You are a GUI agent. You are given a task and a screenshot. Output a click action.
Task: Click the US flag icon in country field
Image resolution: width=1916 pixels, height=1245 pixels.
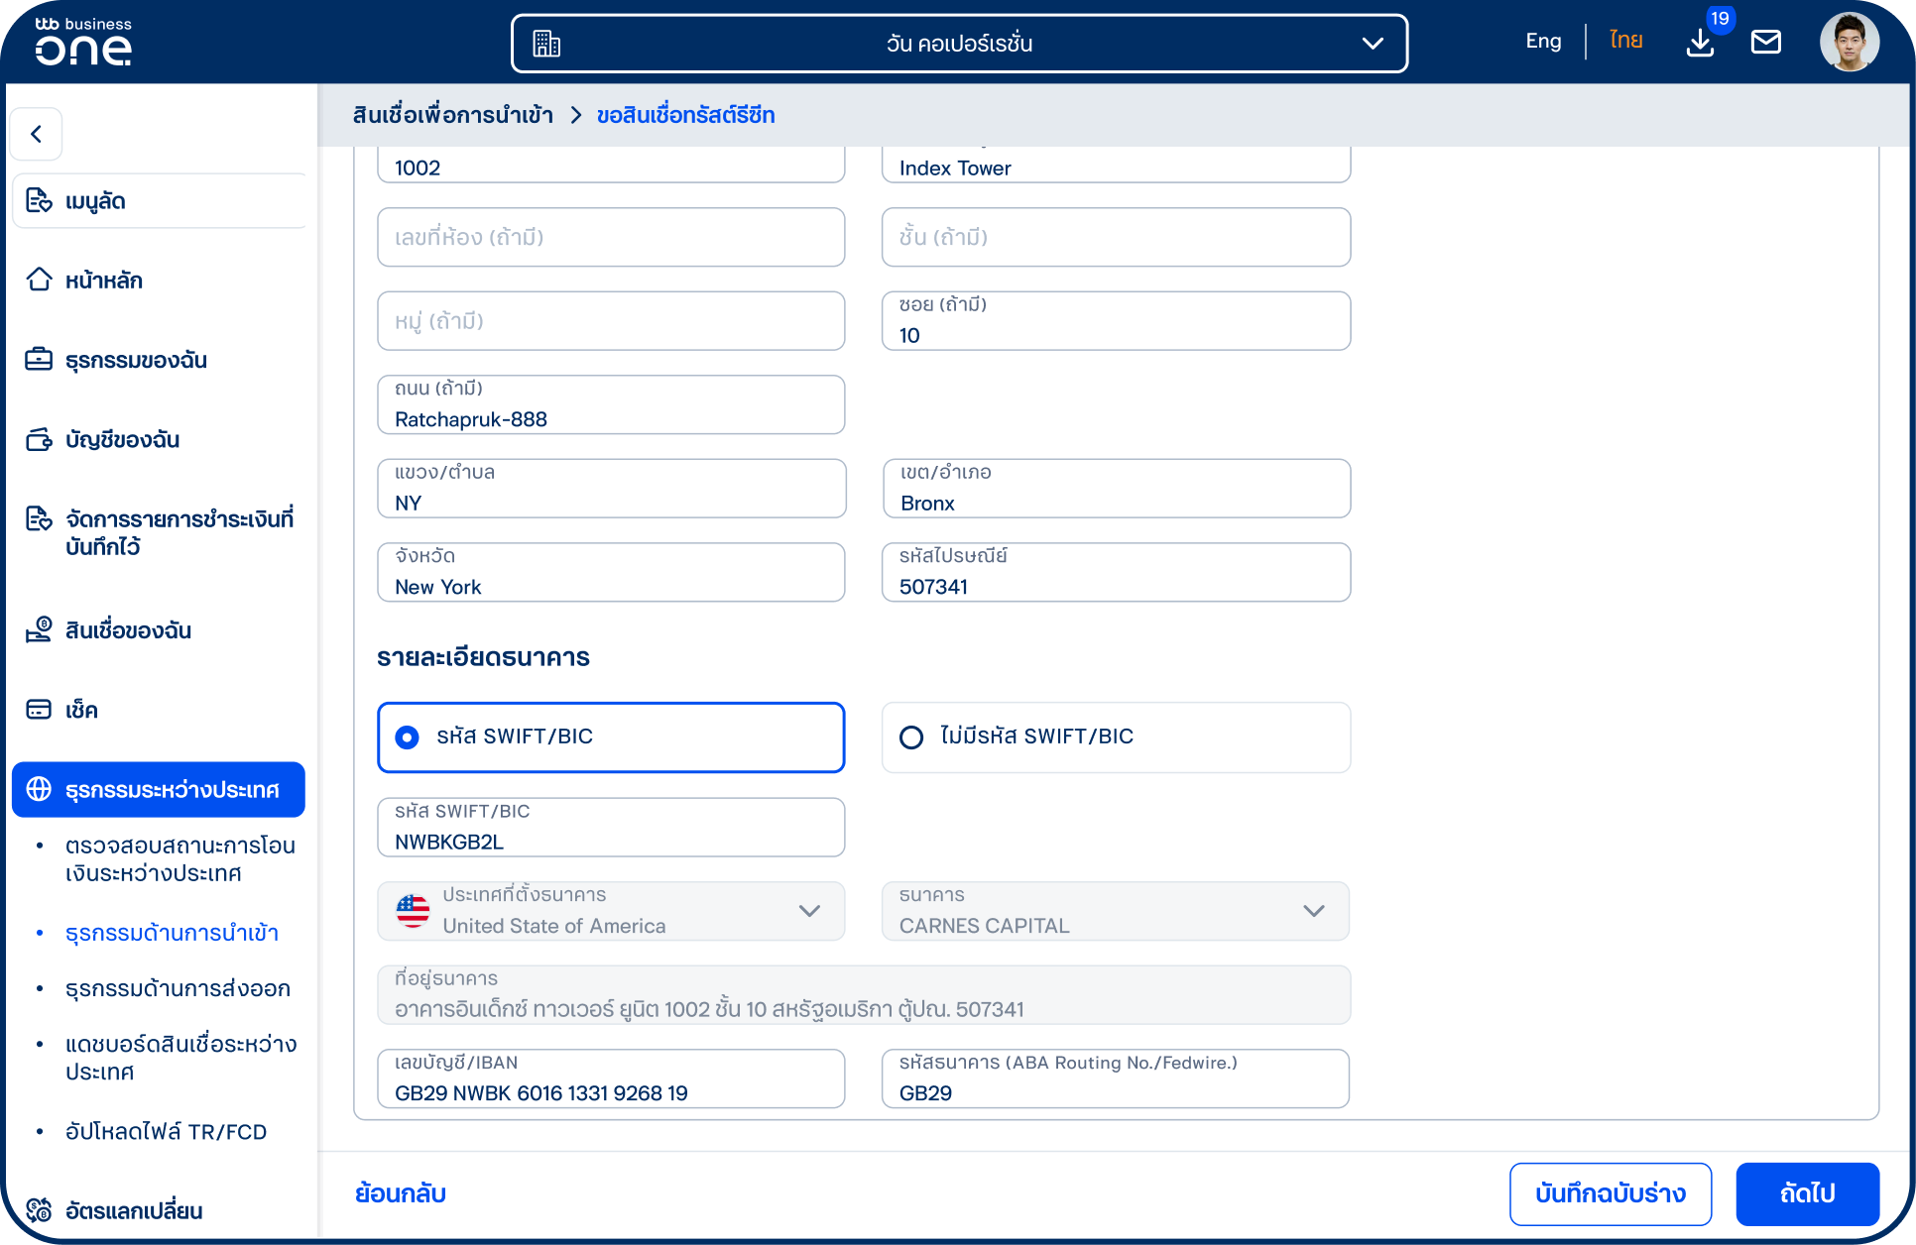coord(413,911)
